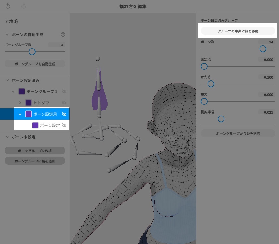This screenshot has width=279, height=244.
Task: Click the undo arrow icon
Action: tap(8, 6)
